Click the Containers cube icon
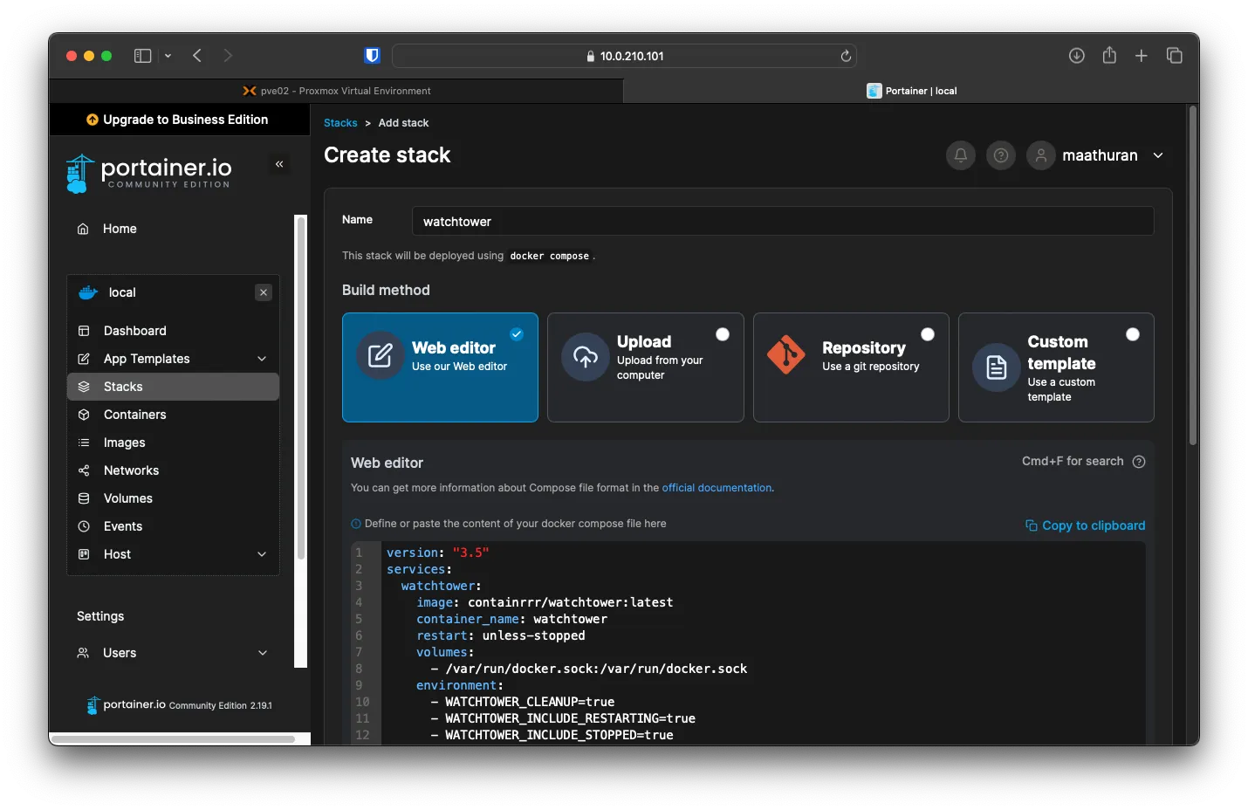The height and width of the screenshot is (810, 1248). 84,415
